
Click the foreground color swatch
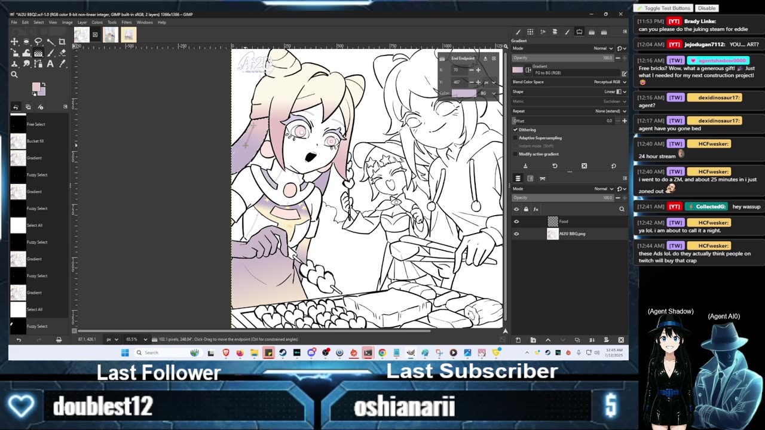(36, 87)
